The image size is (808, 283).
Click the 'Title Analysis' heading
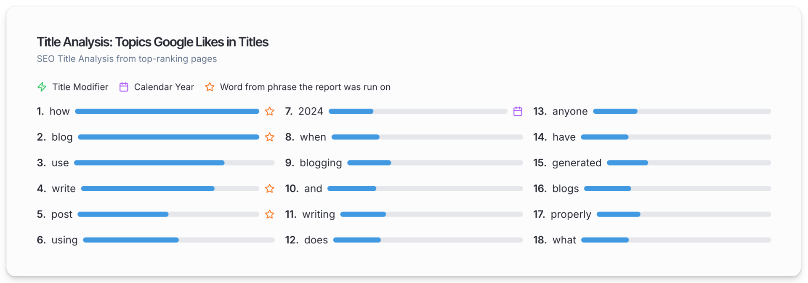[152, 42]
